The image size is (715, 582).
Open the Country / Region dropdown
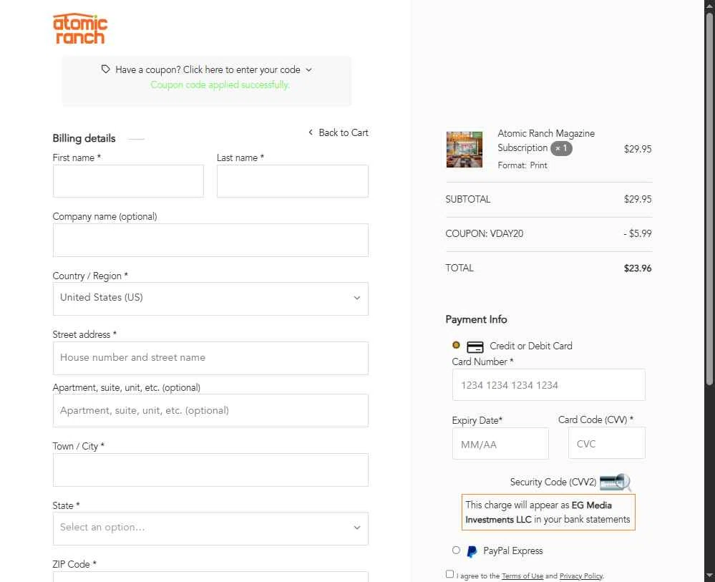tap(210, 299)
